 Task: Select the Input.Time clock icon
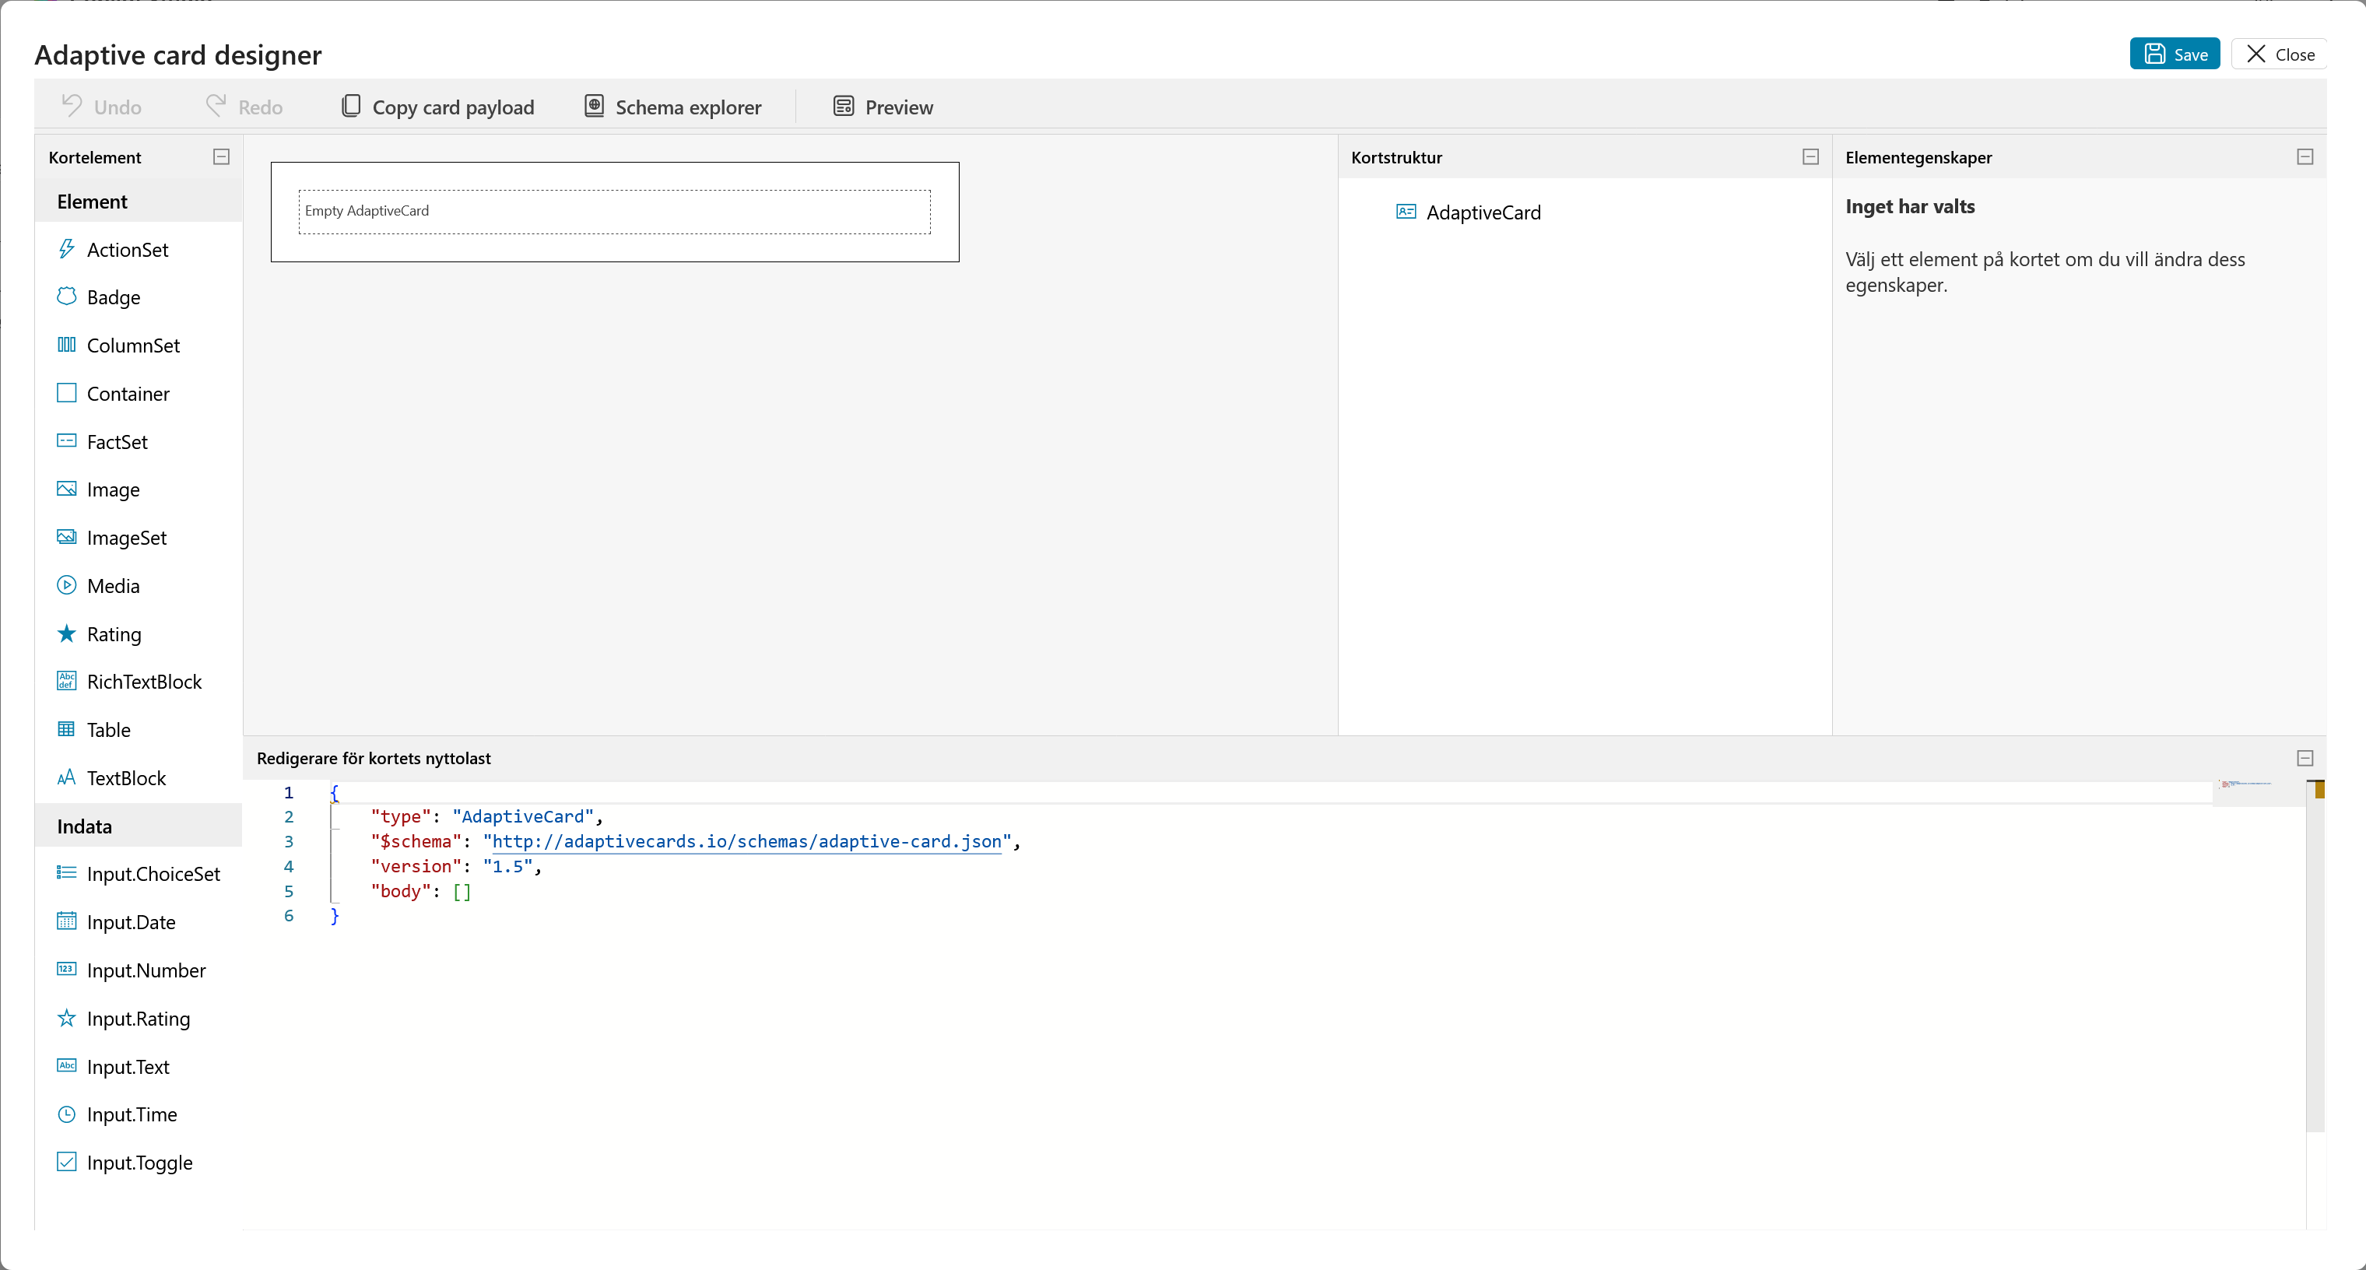click(66, 1114)
